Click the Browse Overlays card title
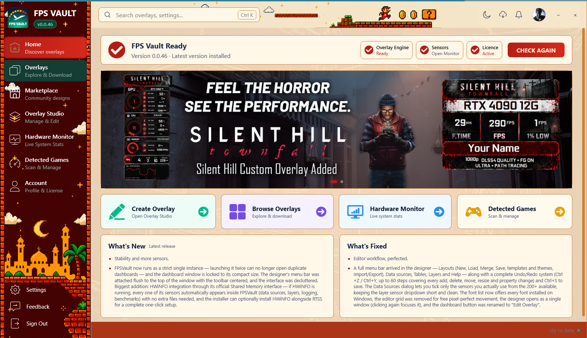This screenshot has height=338, width=587. (276, 209)
